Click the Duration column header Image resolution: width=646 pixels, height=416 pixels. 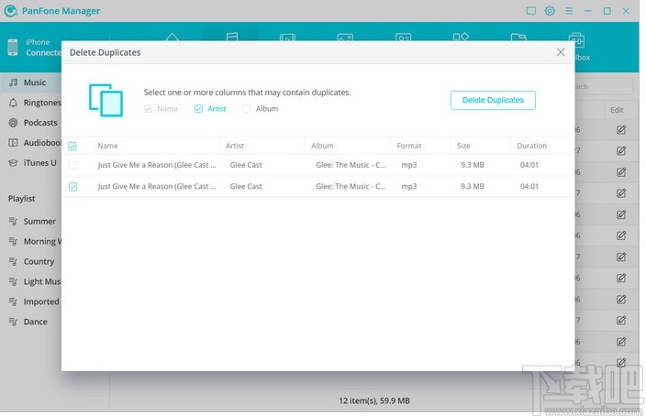(x=532, y=146)
